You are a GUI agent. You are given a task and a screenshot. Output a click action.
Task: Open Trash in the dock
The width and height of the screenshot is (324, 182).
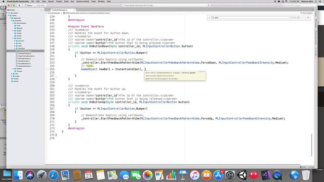(306, 175)
